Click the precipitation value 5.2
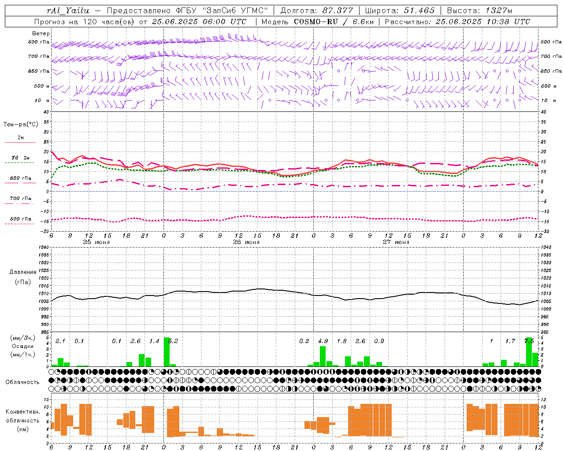The image size is (564, 451). point(173,341)
